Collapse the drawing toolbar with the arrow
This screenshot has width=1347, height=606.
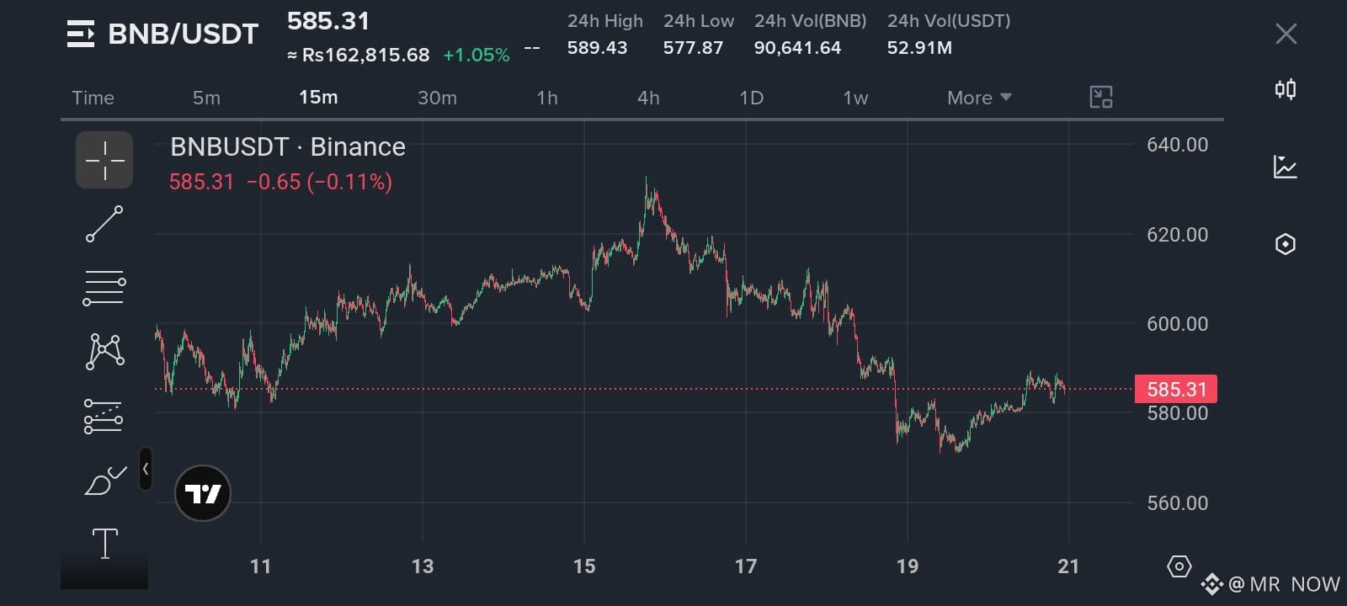coord(146,469)
